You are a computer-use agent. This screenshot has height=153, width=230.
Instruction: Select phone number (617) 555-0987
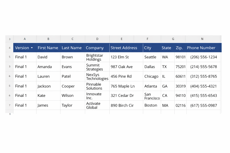pos(203,105)
